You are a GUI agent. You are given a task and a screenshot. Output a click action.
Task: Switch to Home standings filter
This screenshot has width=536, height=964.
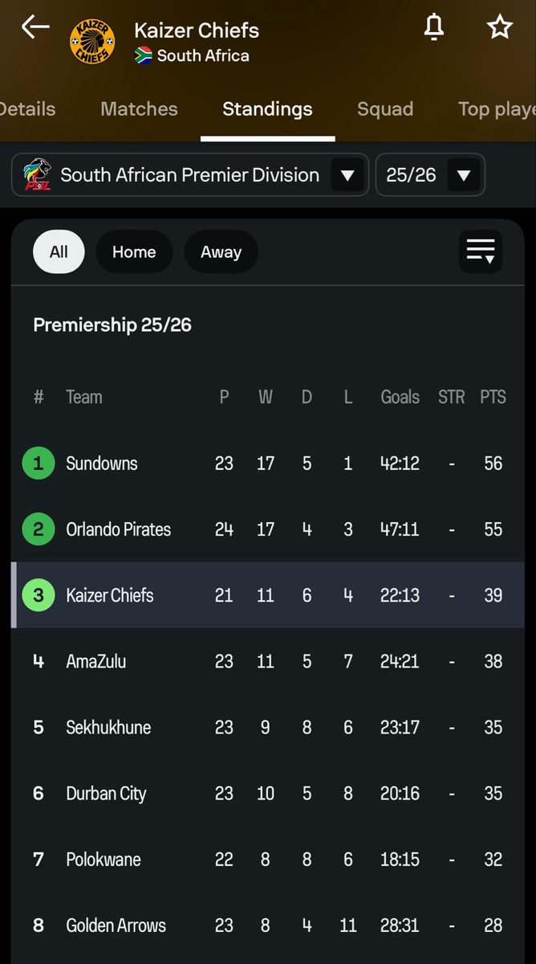[x=134, y=251]
